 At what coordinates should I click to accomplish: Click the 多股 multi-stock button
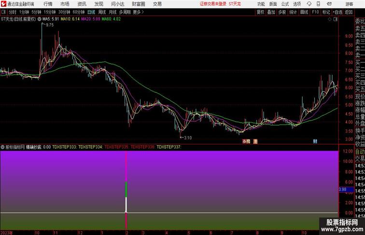(282, 12)
